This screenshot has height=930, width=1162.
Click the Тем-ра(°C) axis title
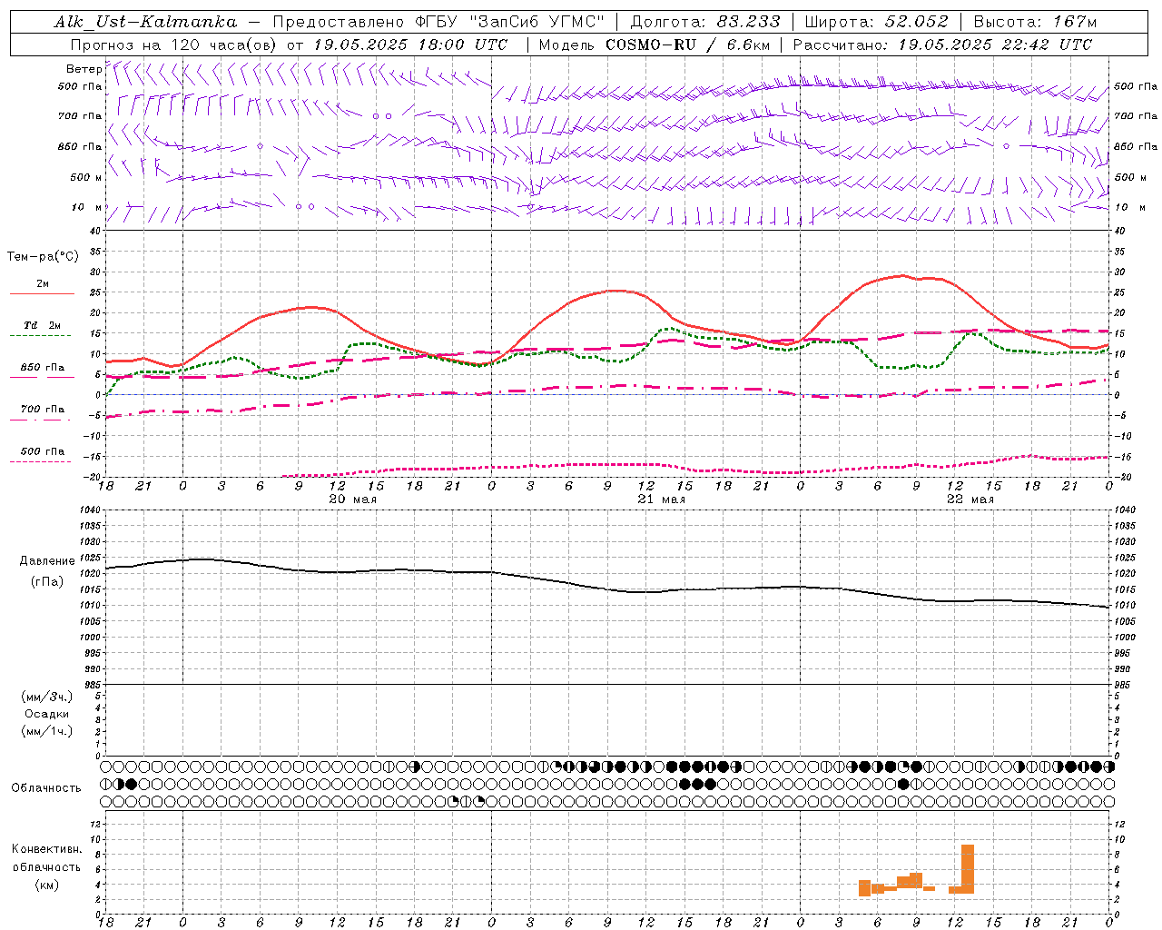click(x=43, y=257)
